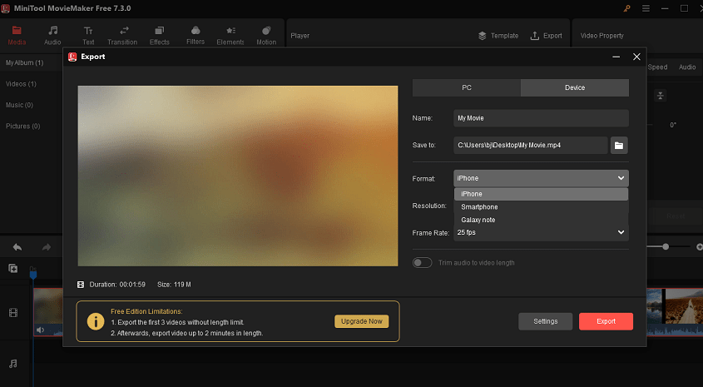Screen dimensions: 703x387
Task: Switch to the PC export tab
Action: [x=466, y=87]
